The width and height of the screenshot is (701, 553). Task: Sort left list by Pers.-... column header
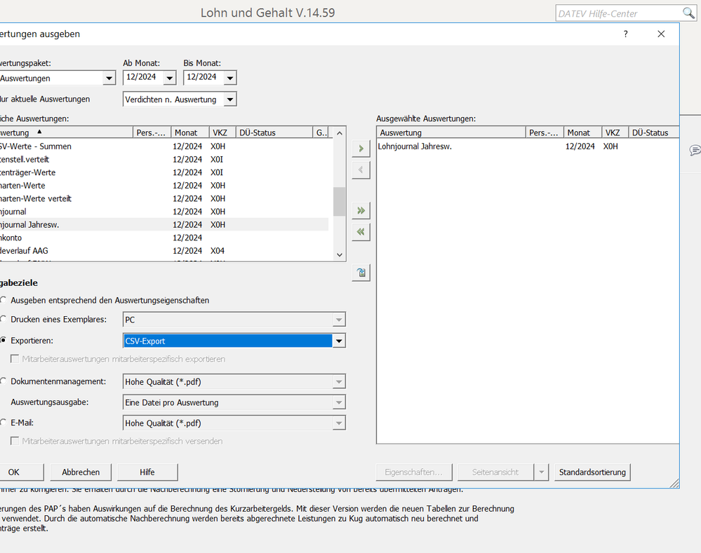(152, 132)
